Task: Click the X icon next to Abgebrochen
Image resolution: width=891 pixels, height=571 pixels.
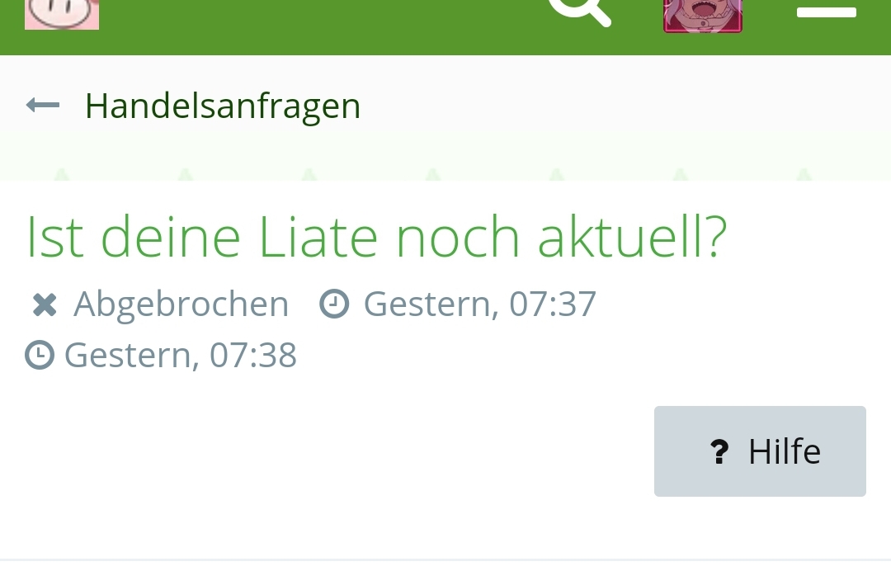Action: tap(45, 304)
